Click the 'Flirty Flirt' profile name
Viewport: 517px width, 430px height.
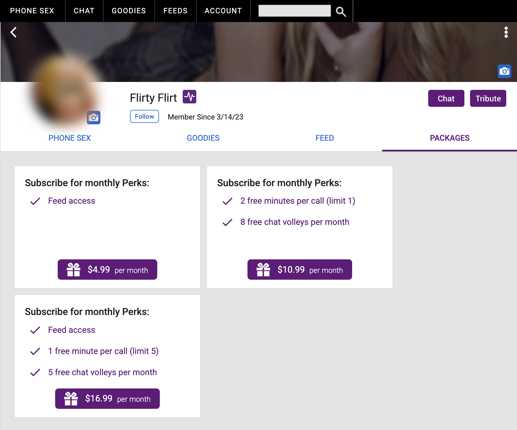point(153,98)
